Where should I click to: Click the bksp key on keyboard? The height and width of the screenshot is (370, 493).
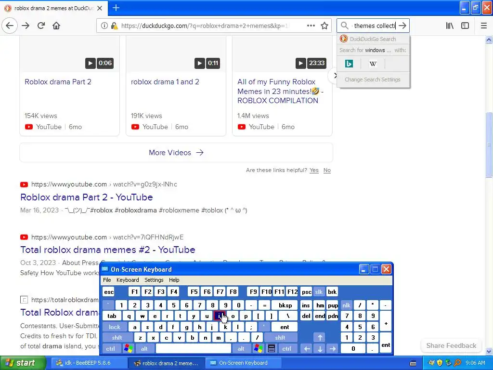pyautogui.click(x=285, y=305)
